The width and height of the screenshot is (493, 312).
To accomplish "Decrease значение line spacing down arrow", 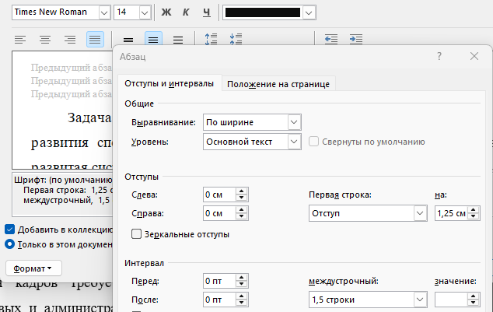I will point(474,303).
